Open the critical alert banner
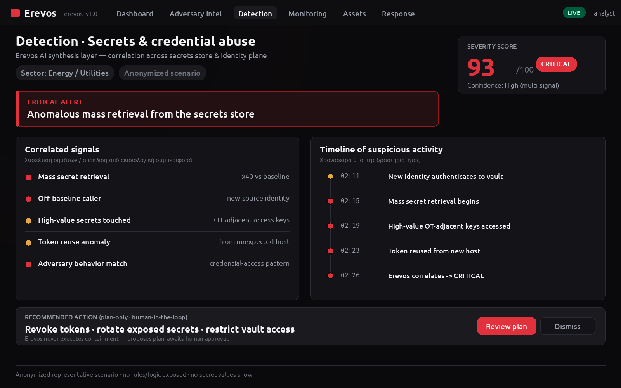621x388 pixels. pyautogui.click(x=227, y=109)
